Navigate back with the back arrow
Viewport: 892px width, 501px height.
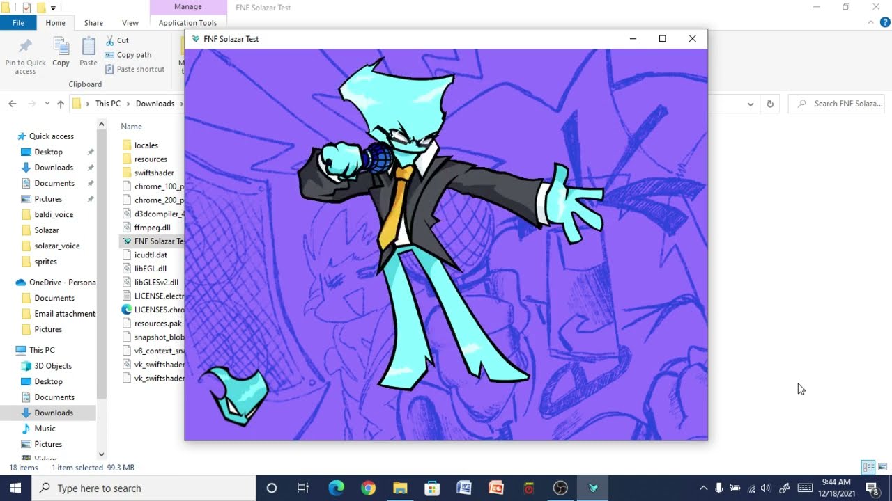point(13,104)
